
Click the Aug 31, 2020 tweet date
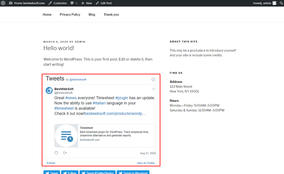(148, 153)
